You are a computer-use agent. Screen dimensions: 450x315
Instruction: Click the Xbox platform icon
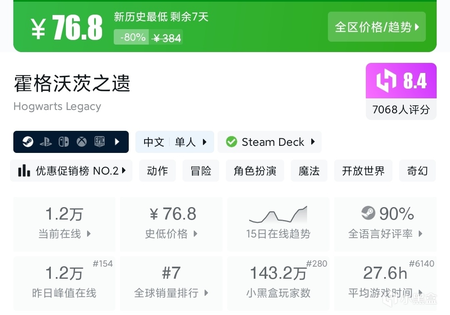81,142
